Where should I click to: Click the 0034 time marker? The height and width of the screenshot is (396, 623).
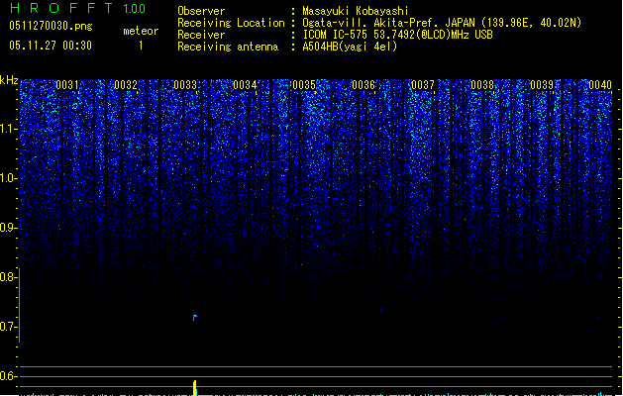245,84
